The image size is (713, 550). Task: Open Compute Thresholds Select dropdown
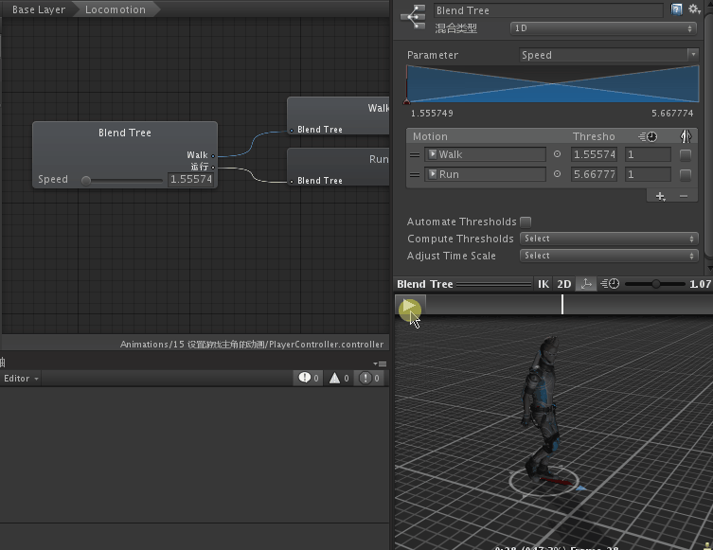(x=609, y=239)
